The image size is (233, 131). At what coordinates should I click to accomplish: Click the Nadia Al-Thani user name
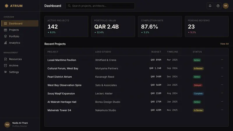[20, 123]
